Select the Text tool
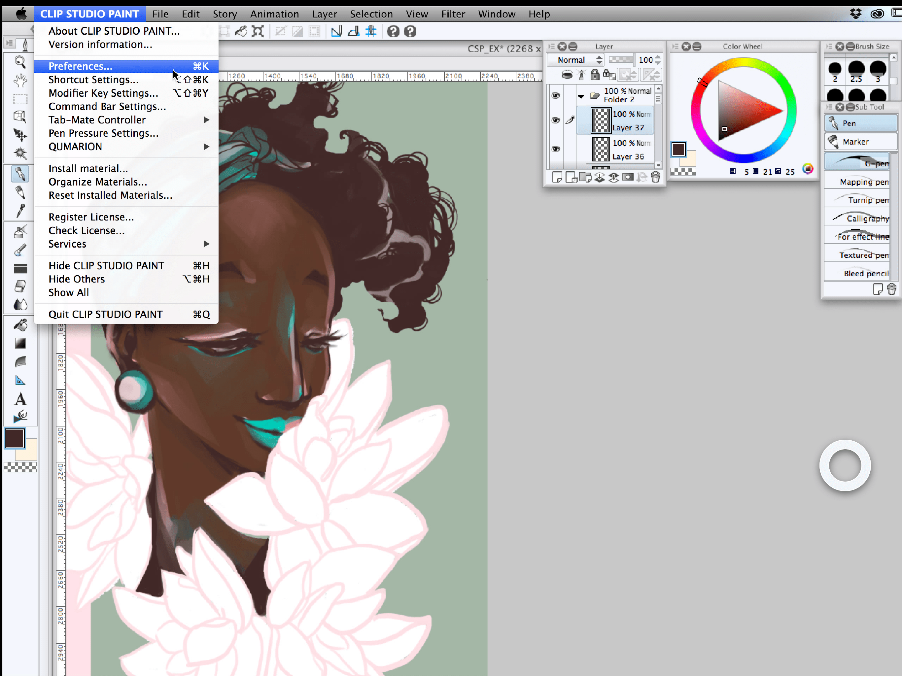 coord(19,399)
